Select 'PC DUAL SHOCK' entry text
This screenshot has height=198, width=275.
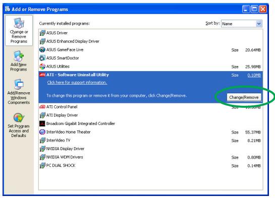coord(61,165)
